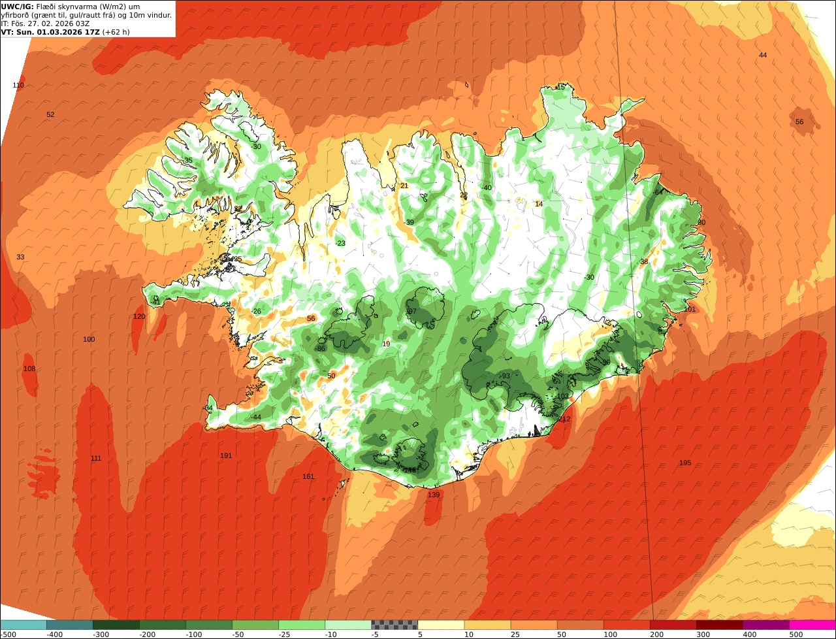836x639 pixels.
Task: Click the legend swatch between -300 and -200
Action: pyautogui.click(x=116, y=625)
